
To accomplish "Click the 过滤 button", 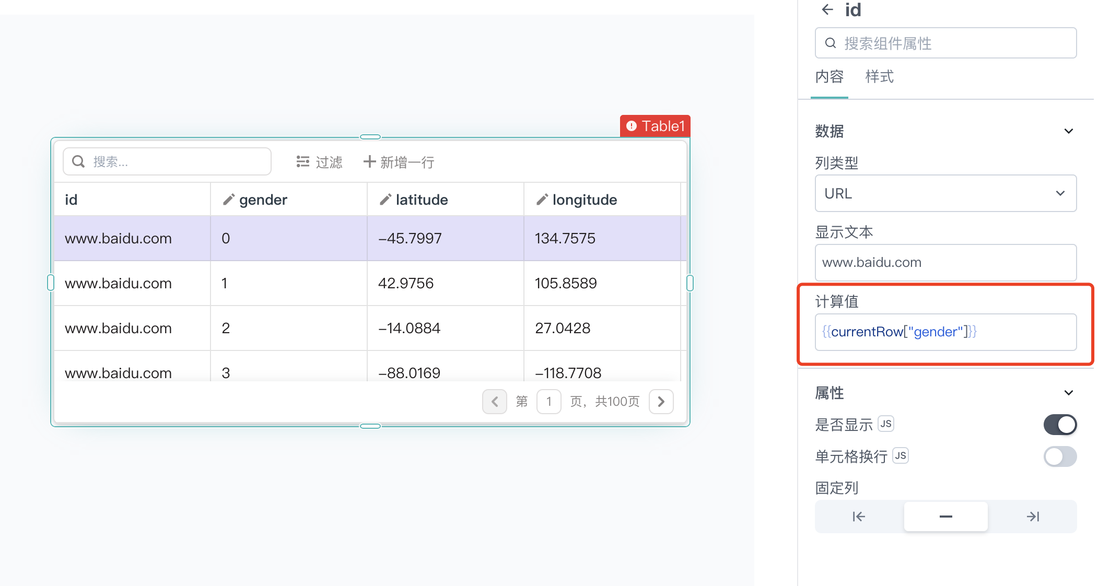I will [319, 162].
